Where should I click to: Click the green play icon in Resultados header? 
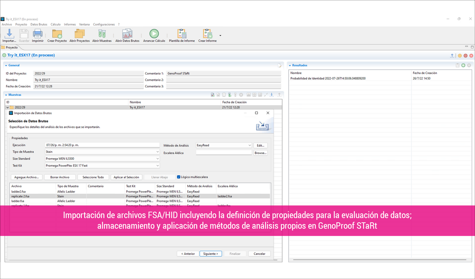[x=463, y=65]
